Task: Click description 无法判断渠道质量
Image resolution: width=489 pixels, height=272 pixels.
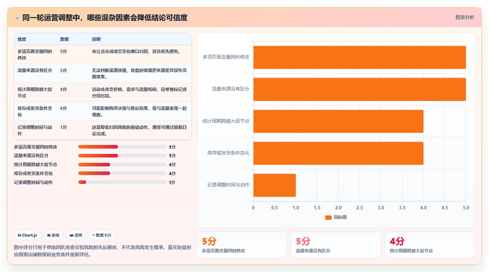Action: coord(139,73)
